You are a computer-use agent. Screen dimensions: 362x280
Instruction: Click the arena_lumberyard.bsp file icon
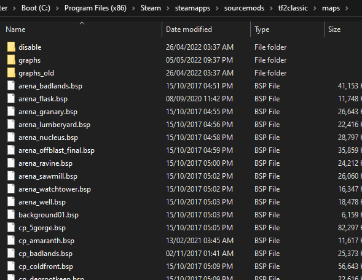tap(11, 125)
